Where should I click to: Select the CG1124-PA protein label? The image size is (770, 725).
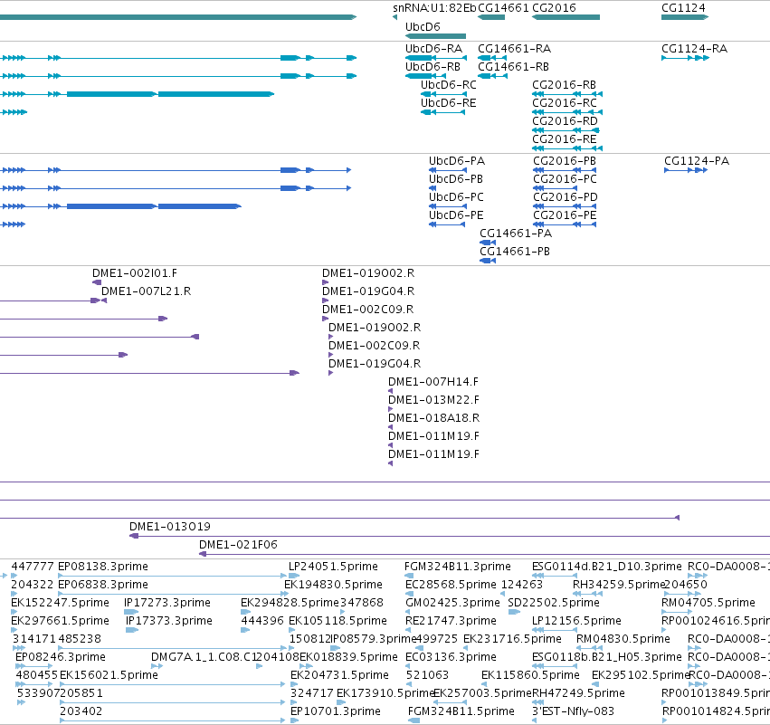click(697, 161)
